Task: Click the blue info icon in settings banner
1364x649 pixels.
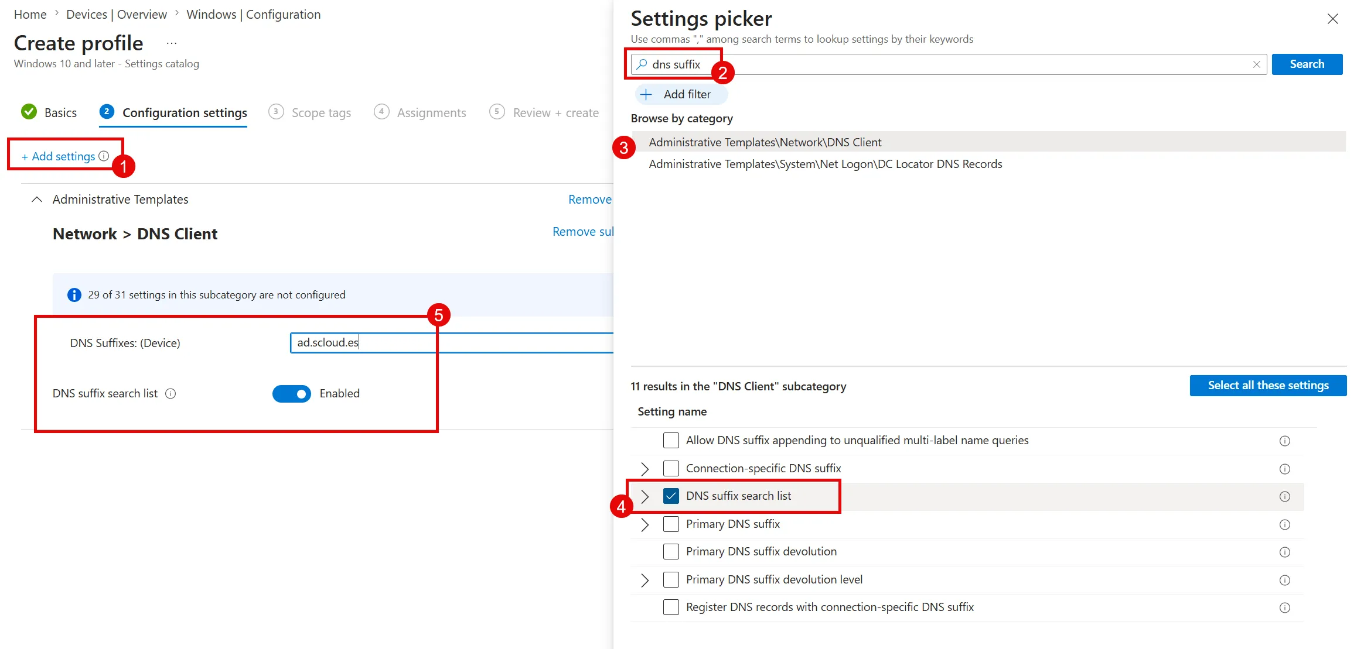Action: tap(74, 295)
